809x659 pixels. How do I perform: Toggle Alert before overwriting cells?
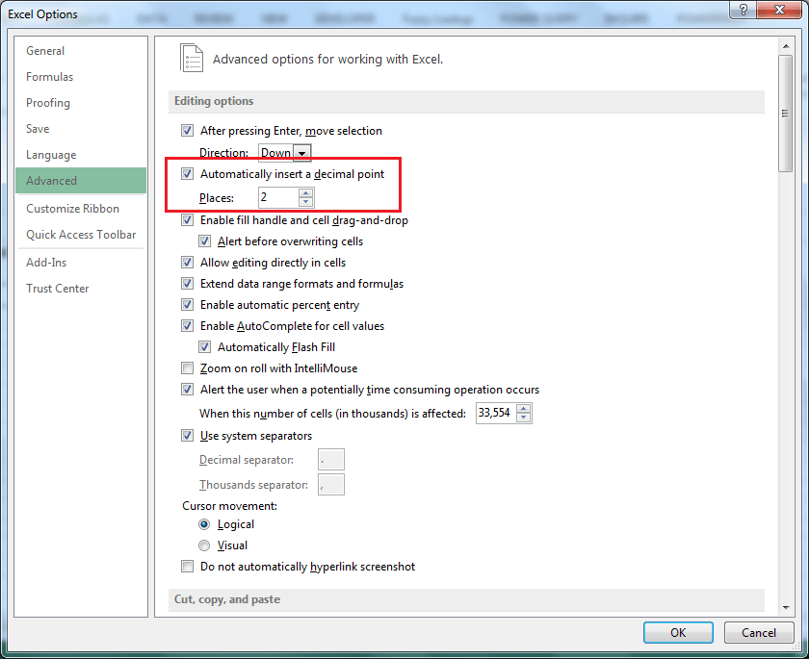(205, 241)
